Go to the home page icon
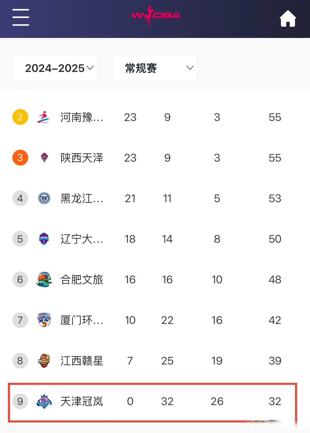This screenshot has height=433, width=310. pos(288,18)
